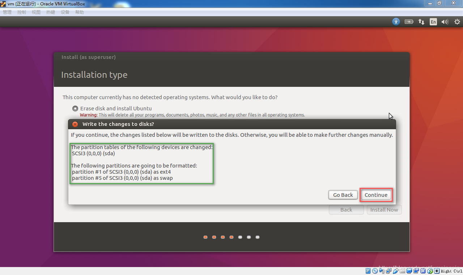This screenshot has width=463, height=275.
Task: Click 'partition #1 of SCSI3 (0,0,0) (sda) as ext4'
Action: 121,172
